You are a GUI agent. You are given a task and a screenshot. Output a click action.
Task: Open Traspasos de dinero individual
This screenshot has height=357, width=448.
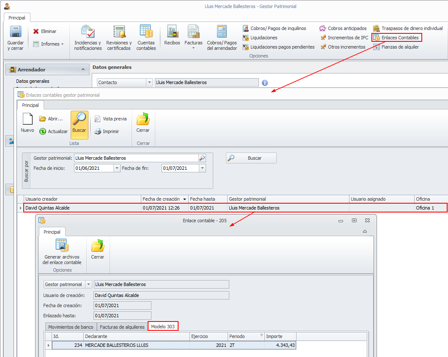[x=408, y=28]
